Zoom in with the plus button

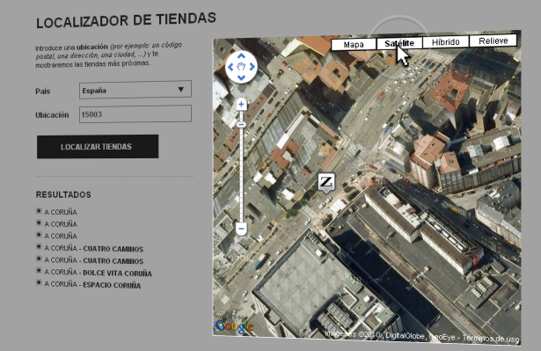click(242, 104)
